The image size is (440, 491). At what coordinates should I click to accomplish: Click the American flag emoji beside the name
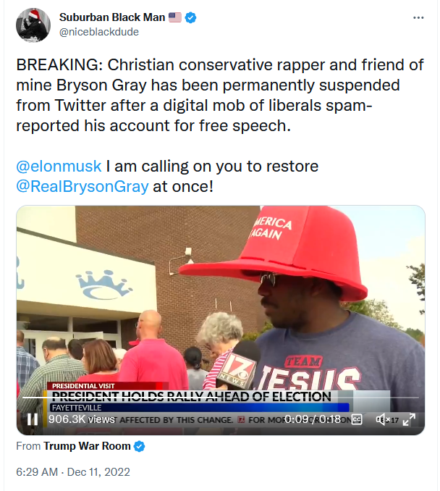(x=175, y=17)
